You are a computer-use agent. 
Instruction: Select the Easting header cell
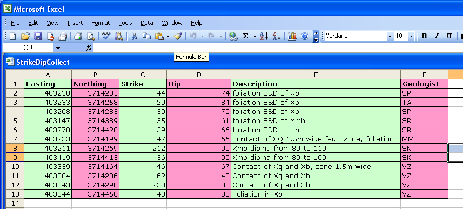[x=48, y=84]
